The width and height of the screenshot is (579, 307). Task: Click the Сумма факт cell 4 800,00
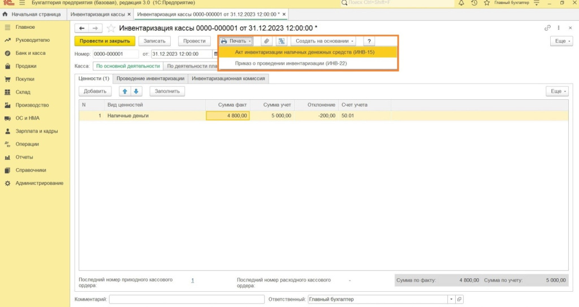tap(228, 116)
